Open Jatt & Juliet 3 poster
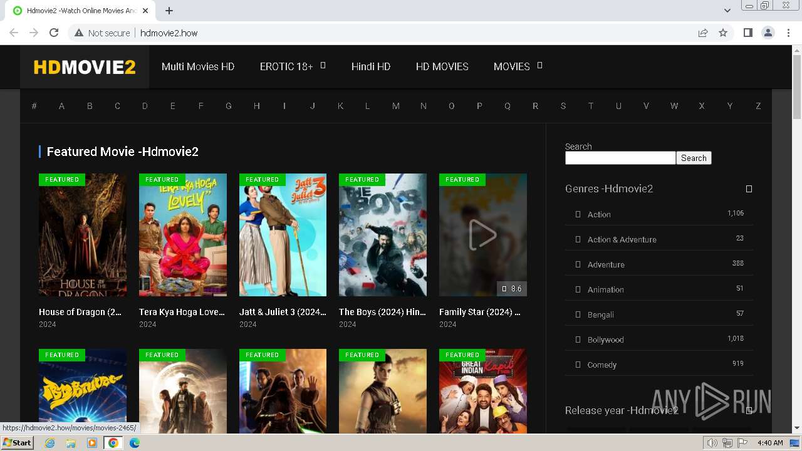802x451 pixels. coord(283,235)
